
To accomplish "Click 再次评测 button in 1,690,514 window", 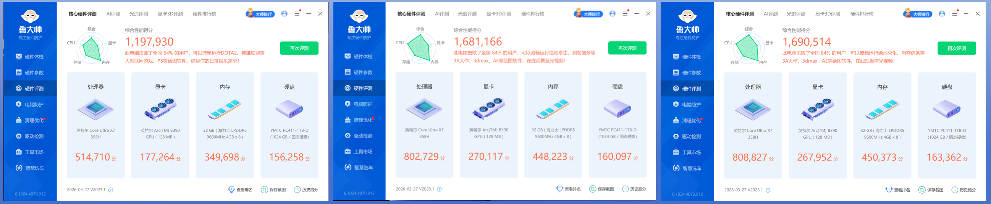I will point(957,48).
